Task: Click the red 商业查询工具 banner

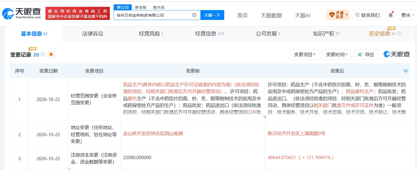Action: [x=77, y=13]
